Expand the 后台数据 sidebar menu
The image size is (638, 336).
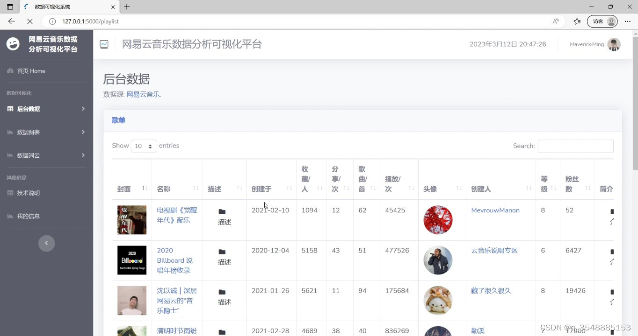(46, 109)
